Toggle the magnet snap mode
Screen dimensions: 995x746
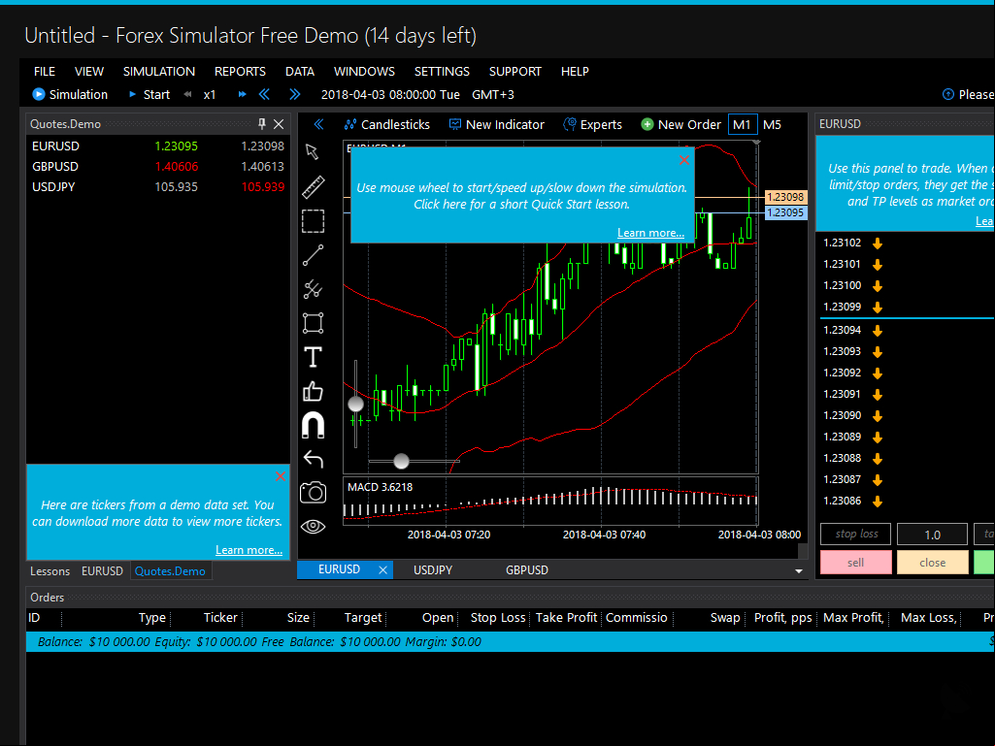click(x=313, y=425)
